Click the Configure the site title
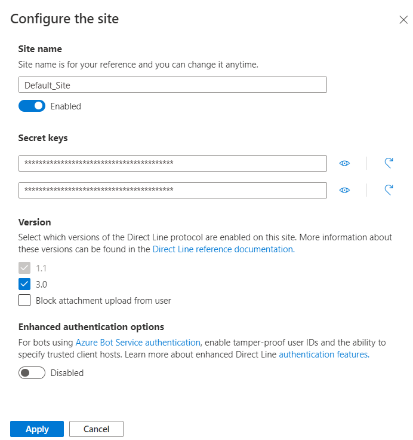The width and height of the screenshot is (413, 440). coord(64,19)
